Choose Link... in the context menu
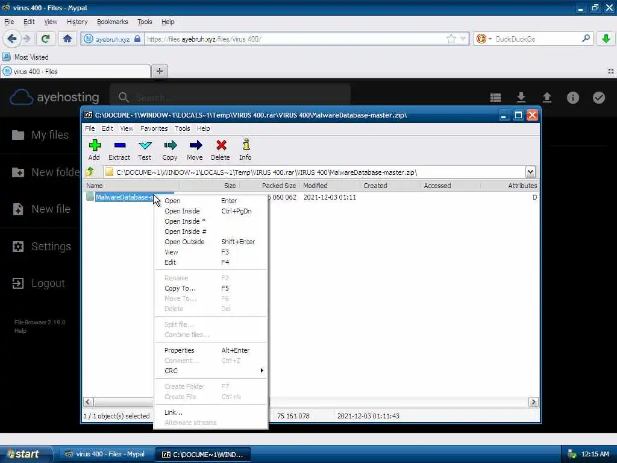This screenshot has width=617, height=463. (x=210, y=412)
